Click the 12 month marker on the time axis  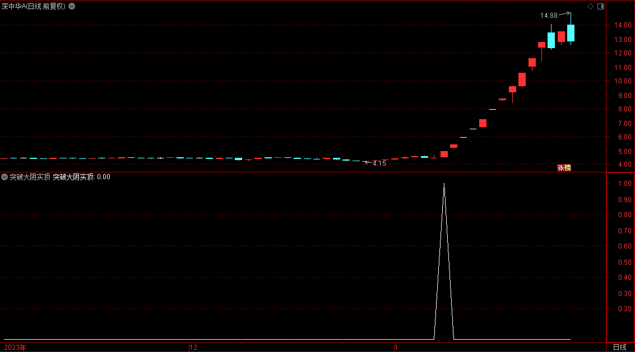click(193, 347)
